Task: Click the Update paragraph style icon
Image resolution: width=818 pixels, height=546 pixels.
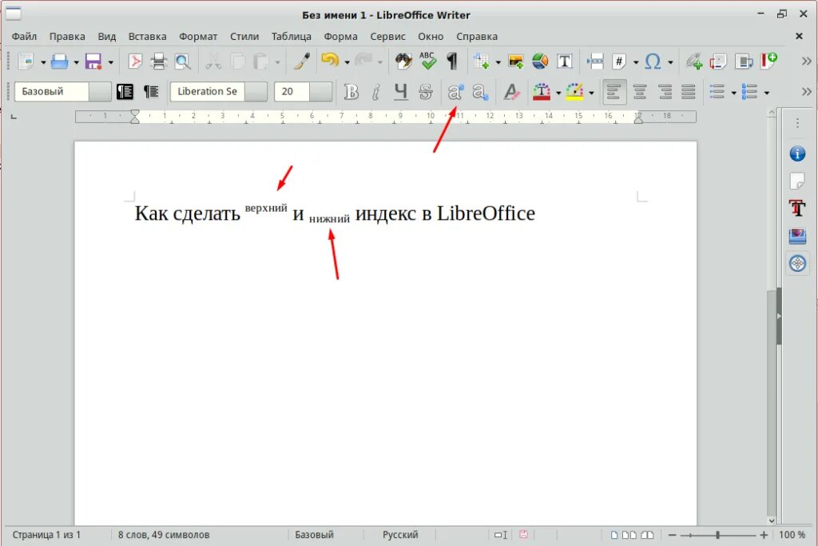Action: pos(125,92)
